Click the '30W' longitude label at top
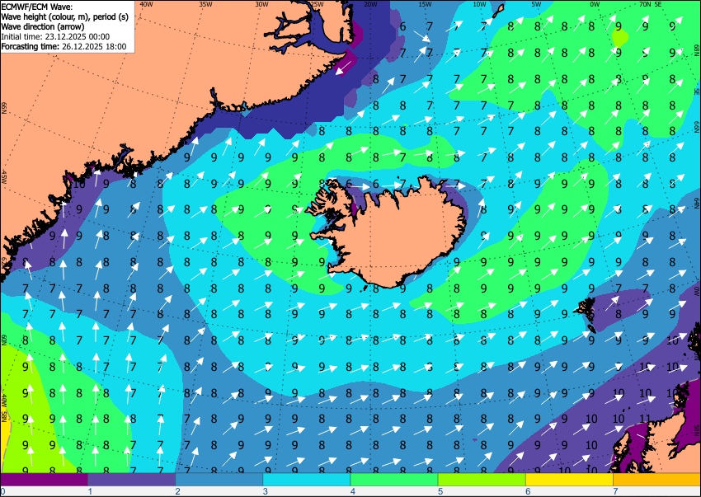 [262, 4]
